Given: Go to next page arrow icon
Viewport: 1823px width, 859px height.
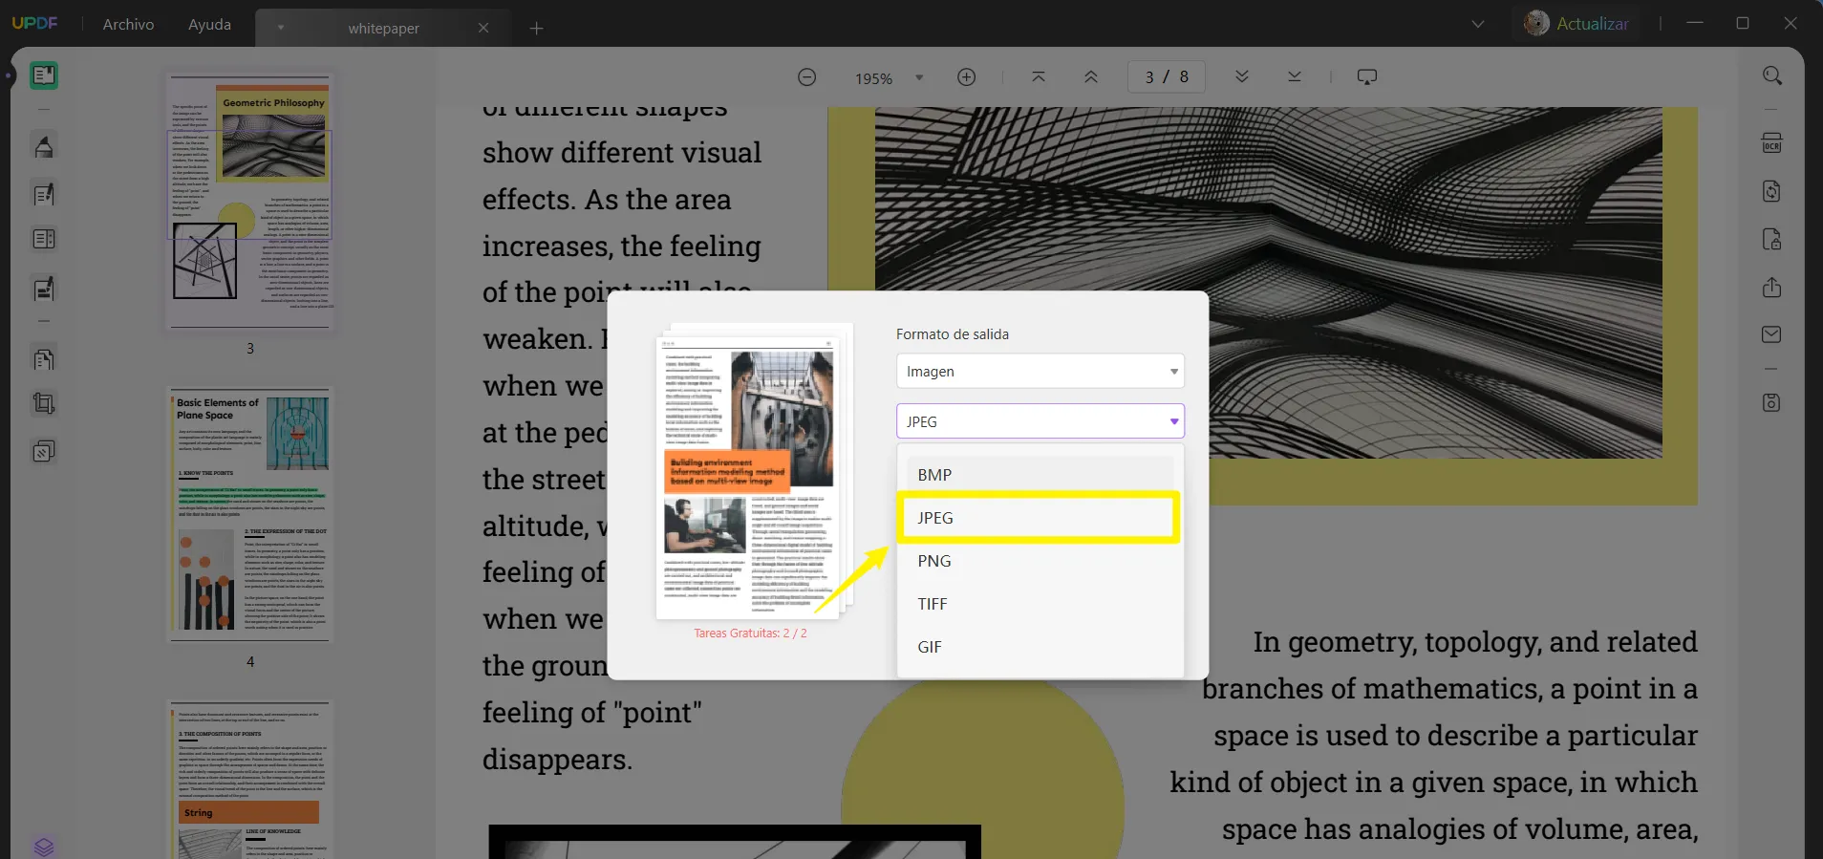Looking at the screenshot, I should (1242, 76).
